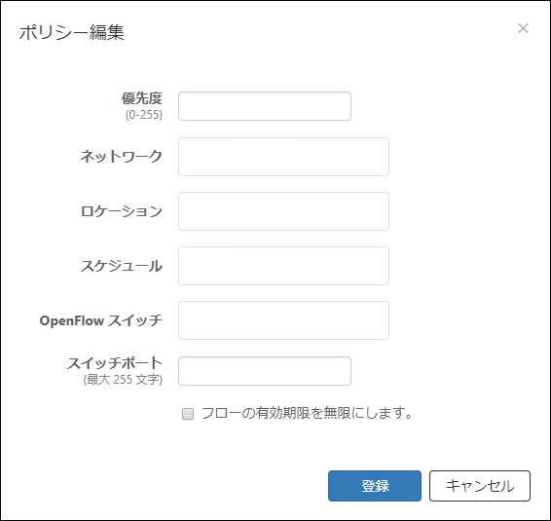551x521 pixels.
Task: Select the ロケーション label text
Action: (122, 211)
